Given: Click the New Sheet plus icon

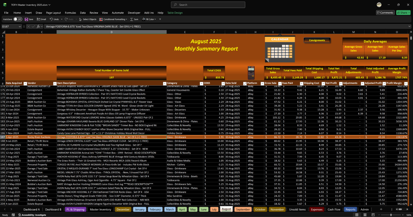Looking at the screenshot, I should (381, 209).
